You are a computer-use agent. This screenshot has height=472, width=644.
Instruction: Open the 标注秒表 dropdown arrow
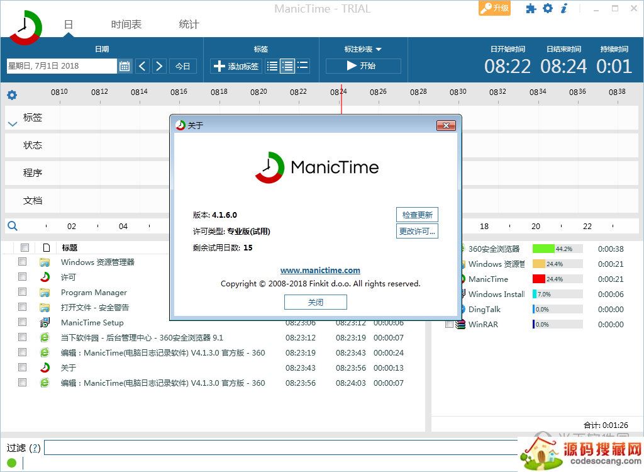point(379,49)
